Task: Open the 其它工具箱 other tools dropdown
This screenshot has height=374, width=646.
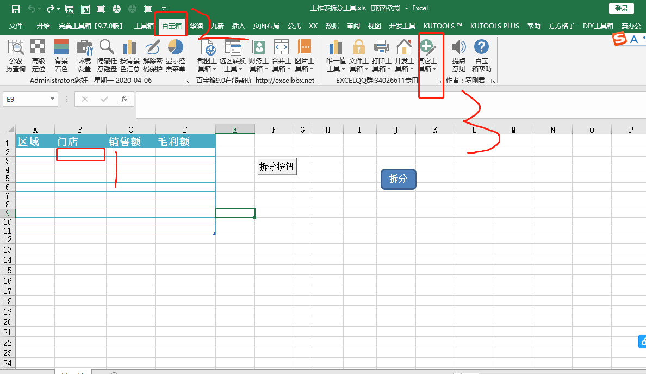Action: tap(427, 56)
